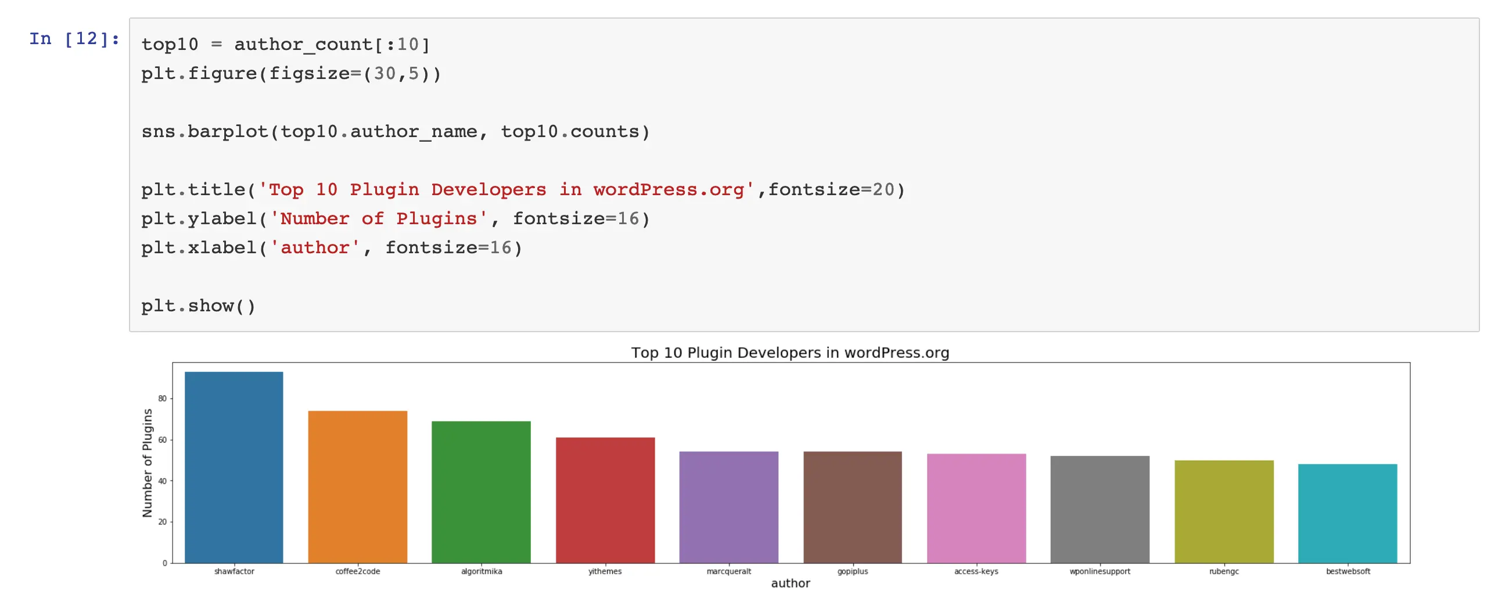The width and height of the screenshot is (1487, 611).
Task: Click the y-axis tick label 40
Action: 162,481
